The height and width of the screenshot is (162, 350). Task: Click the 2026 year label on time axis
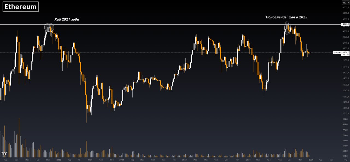point(311,160)
